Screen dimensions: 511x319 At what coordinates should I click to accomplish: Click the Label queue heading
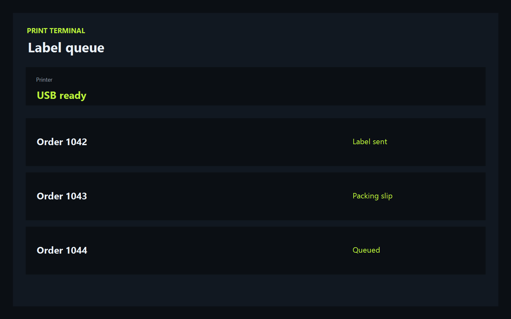click(66, 48)
